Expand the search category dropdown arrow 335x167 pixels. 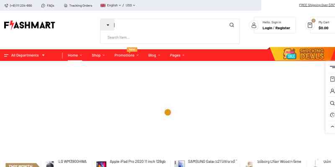tap(108, 25)
